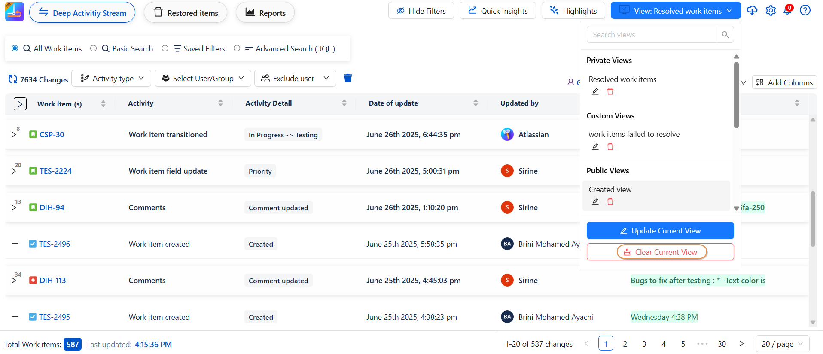Select the Saved Filters radio option
823x354 pixels.
[165, 48]
